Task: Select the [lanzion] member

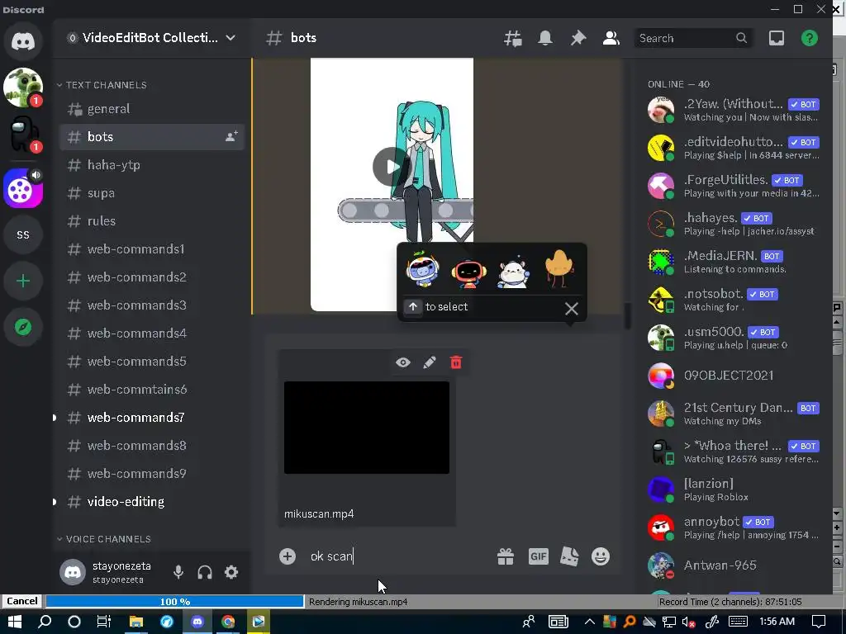Action: point(734,490)
